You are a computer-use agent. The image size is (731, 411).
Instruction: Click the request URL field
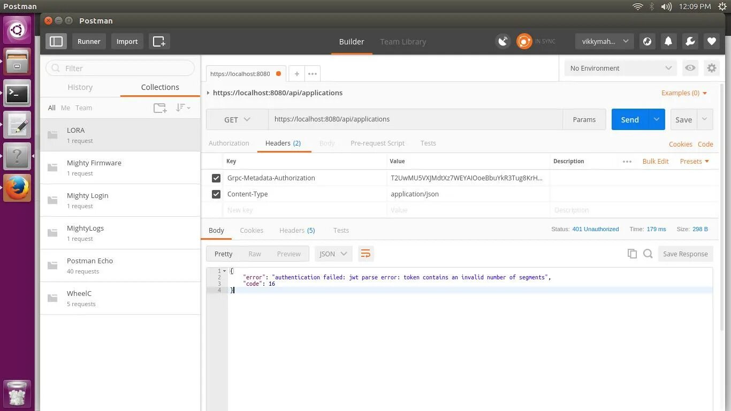[415, 119]
